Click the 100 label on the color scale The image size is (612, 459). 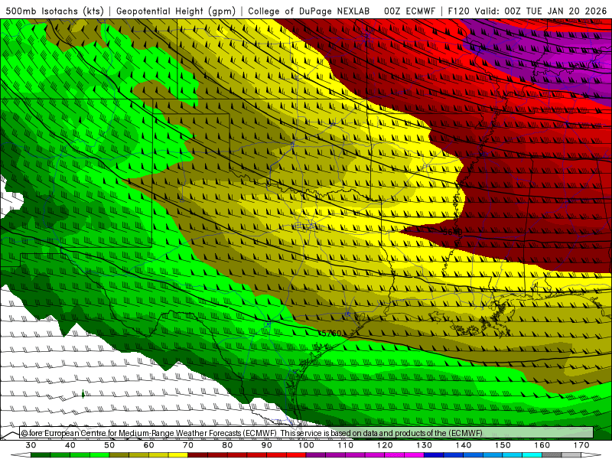307,445
